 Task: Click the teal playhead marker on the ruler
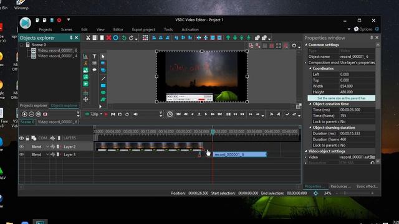tap(213, 131)
